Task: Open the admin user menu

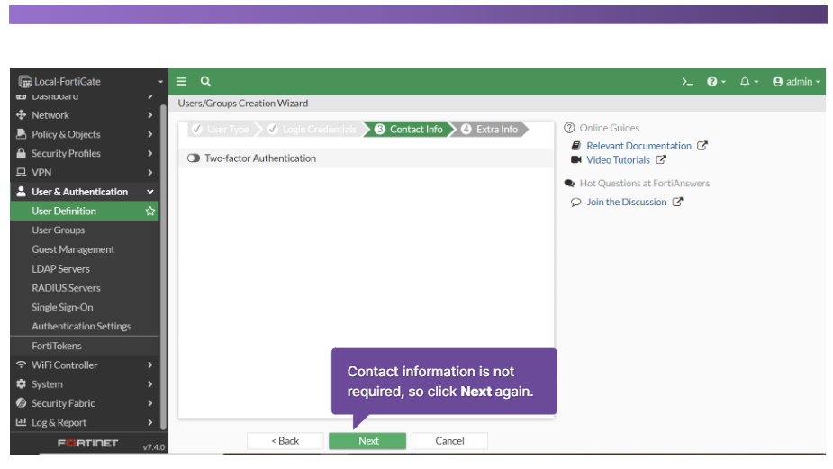Action: [x=796, y=82]
